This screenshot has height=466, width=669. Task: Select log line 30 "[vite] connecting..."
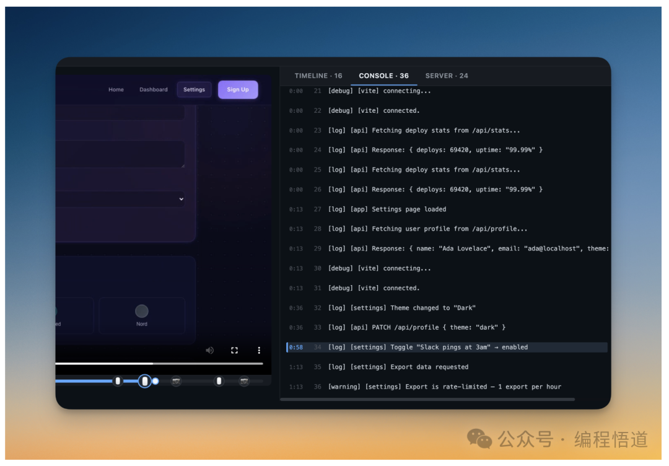(x=447, y=268)
